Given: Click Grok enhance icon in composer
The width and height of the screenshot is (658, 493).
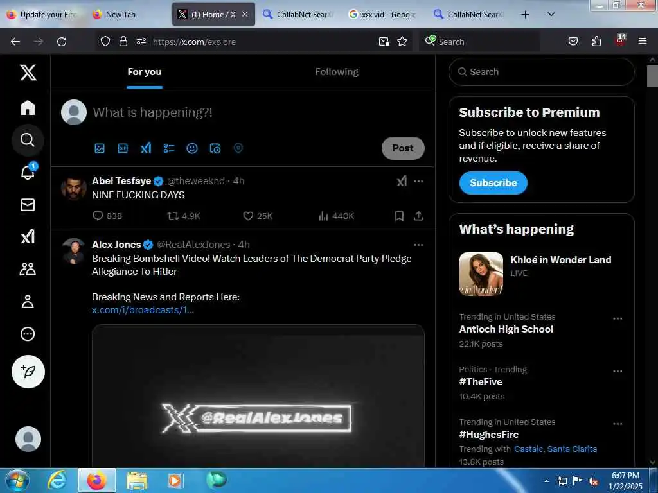Looking at the screenshot, I should coord(146,148).
